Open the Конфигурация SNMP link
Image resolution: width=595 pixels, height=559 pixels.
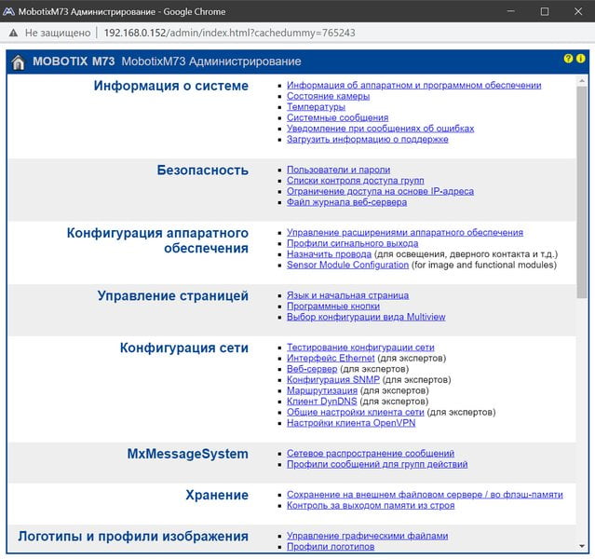333,380
